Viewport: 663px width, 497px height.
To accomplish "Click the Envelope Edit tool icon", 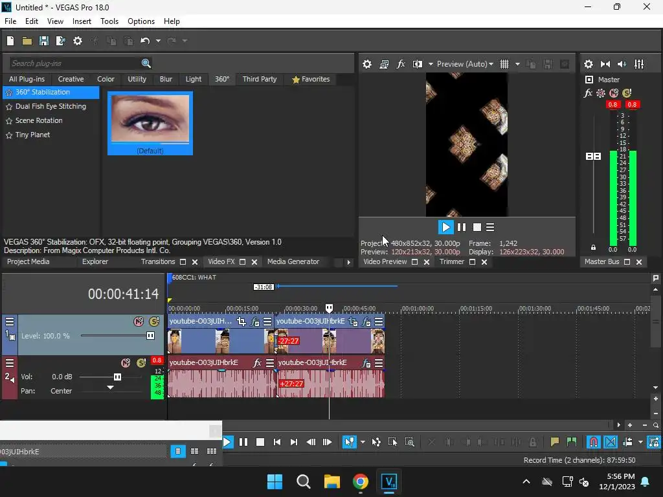I will click(376, 442).
